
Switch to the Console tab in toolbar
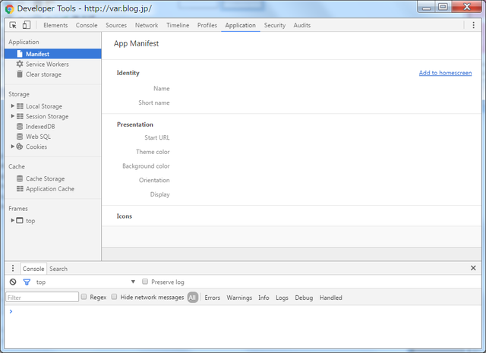coord(87,25)
